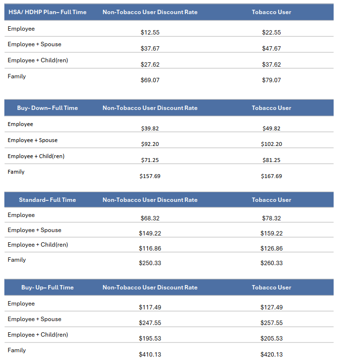Select the Buy-Down Full Time header cell
Image resolution: width=338 pixels, height=360 pixels.
coord(47,108)
